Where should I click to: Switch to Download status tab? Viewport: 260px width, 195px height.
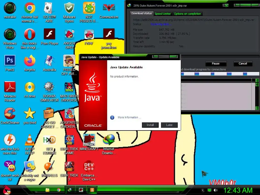pyautogui.click(x=141, y=13)
